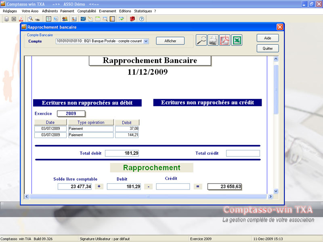Print the bank reconciliation report
The width and height of the screenshot is (323, 242).
213,40
